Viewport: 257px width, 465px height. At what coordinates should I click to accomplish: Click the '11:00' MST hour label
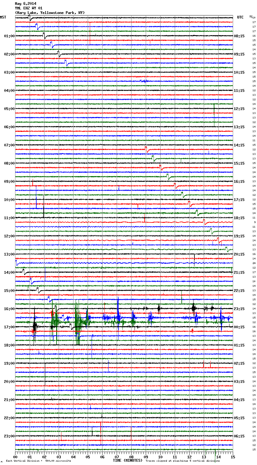9,218
